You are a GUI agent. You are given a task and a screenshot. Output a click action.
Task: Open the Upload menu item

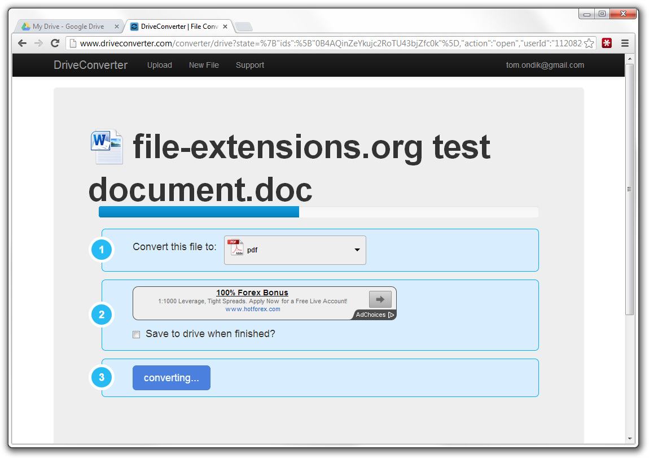click(160, 65)
